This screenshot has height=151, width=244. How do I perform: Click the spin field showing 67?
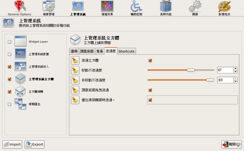(225, 70)
